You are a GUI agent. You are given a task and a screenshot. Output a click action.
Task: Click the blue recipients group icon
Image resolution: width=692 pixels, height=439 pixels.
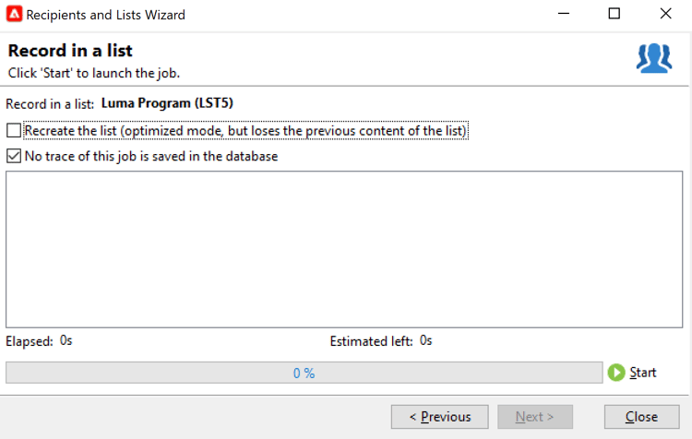click(x=654, y=58)
